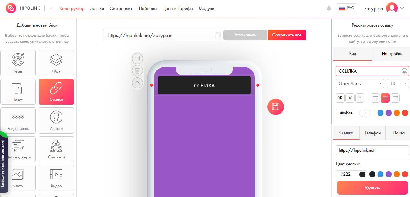Pick the purple text color swatch
This screenshot has width=410, height=197.
pyautogui.click(x=388, y=113)
